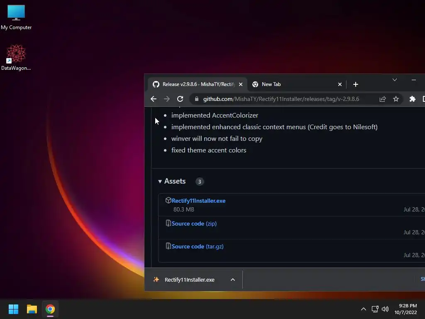This screenshot has width=425, height=319.
Task: Click the Chrome taskbar icon
Action: coord(50,309)
